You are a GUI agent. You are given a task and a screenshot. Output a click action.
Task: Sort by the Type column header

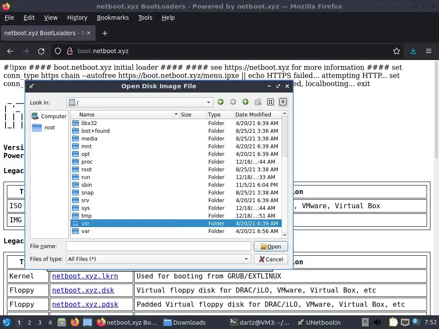click(220, 114)
